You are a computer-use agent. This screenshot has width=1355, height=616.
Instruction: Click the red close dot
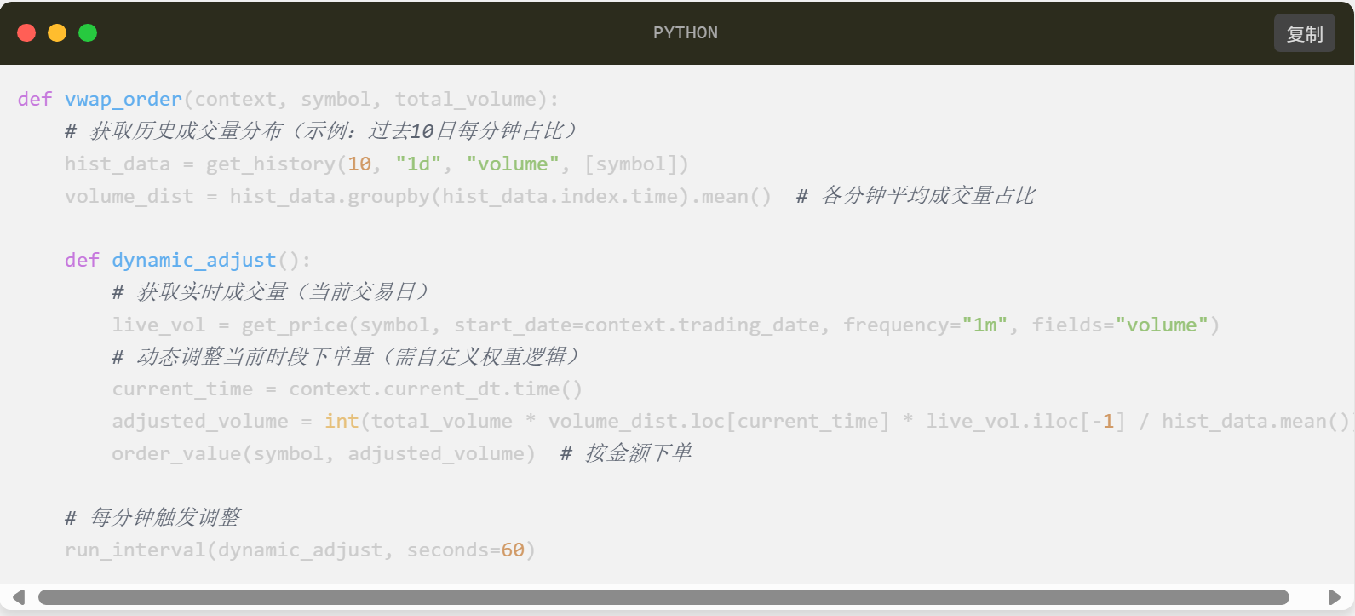26,33
